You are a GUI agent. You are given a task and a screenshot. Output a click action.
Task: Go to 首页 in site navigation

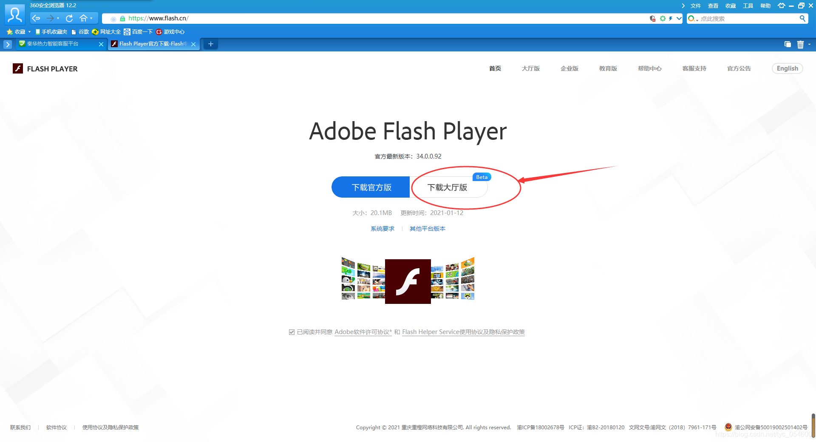pyautogui.click(x=495, y=68)
